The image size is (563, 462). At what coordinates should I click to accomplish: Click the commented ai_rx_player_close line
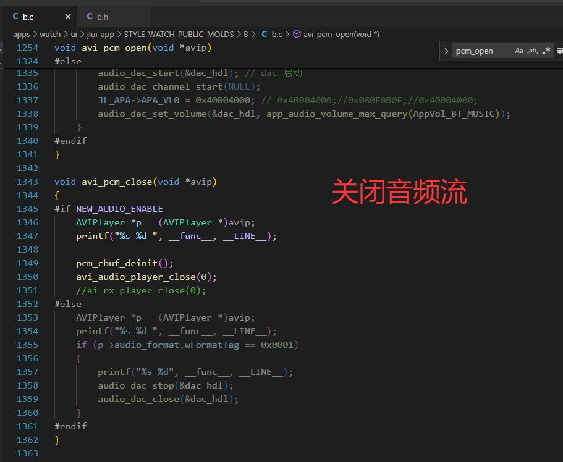coord(141,290)
